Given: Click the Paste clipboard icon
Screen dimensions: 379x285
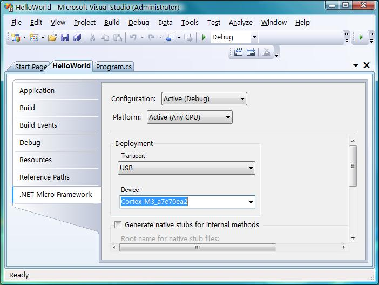Looking at the screenshot, I should click(118, 37).
